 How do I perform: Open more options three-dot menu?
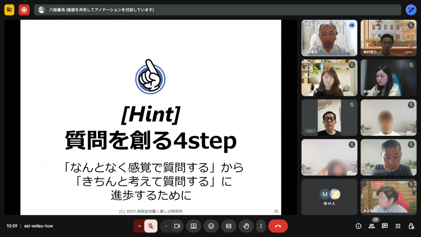[261, 226]
